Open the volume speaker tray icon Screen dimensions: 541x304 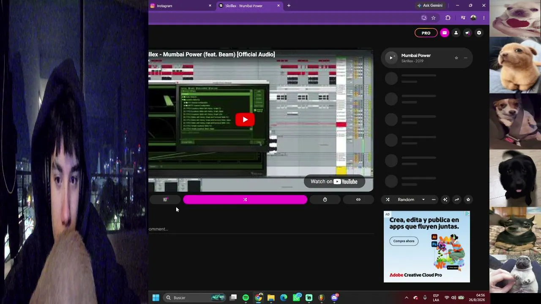454,298
